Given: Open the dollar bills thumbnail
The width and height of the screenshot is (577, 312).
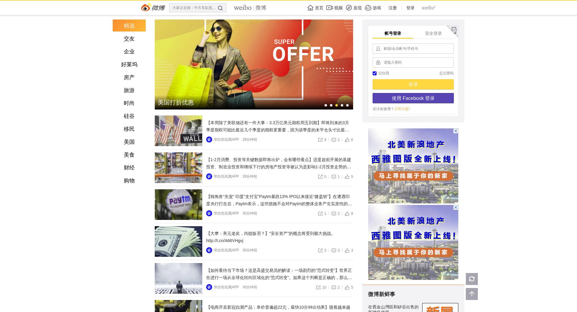Looking at the screenshot, I should [x=179, y=241].
